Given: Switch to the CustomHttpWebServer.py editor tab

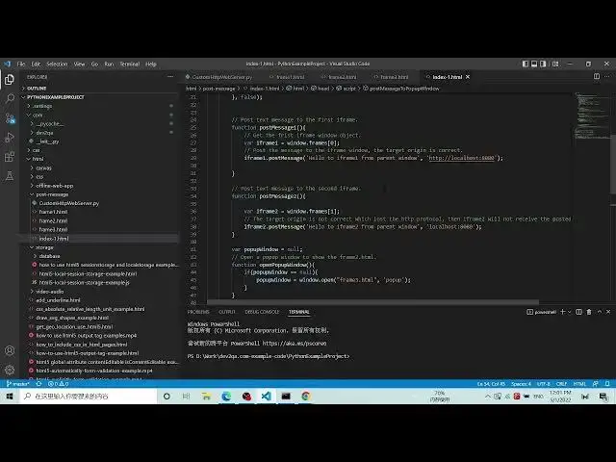Looking at the screenshot, I should click(x=221, y=76).
